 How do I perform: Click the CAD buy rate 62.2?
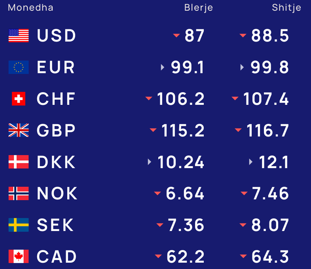[x=186, y=257]
